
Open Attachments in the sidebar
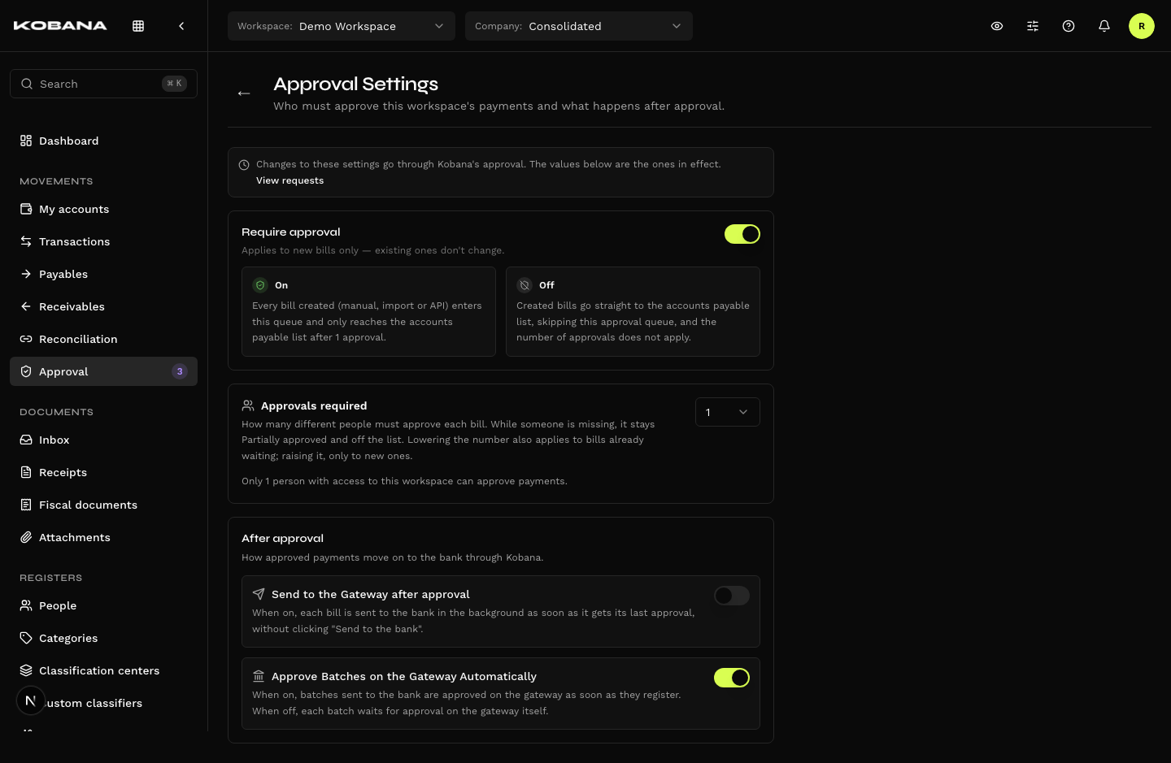tap(103, 537)
